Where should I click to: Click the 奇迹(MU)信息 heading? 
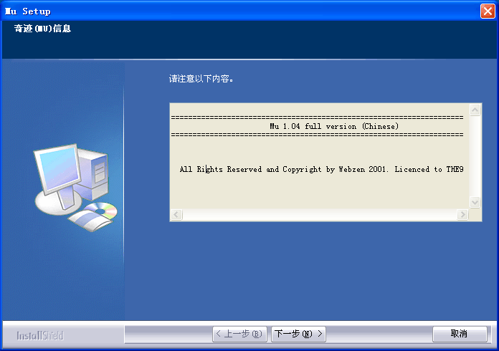coord(42,29)
